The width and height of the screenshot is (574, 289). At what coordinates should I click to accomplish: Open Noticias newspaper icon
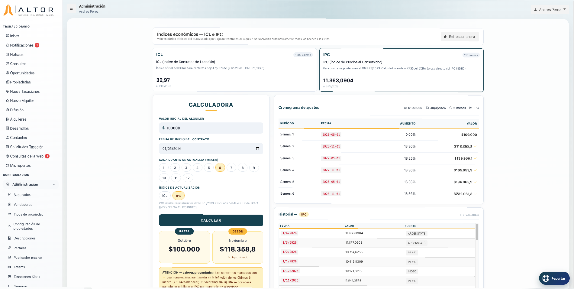(7, 54)
